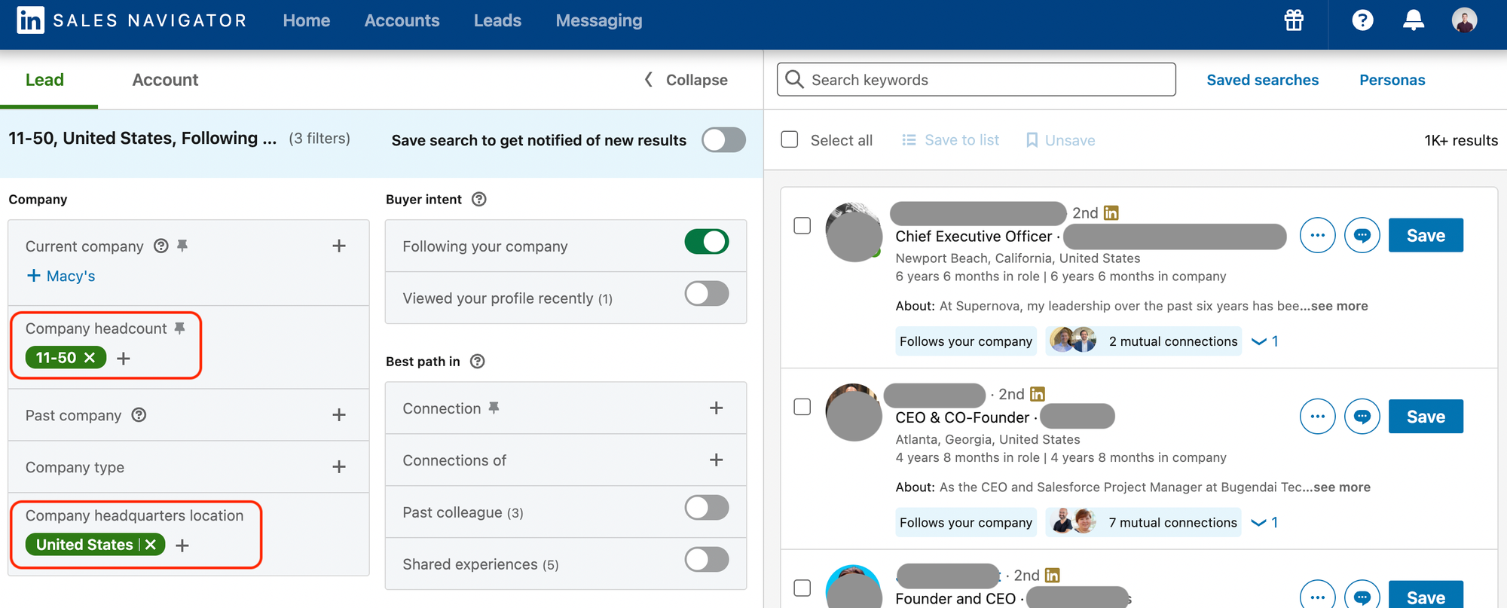Click LinkedIn premium badge on CEO & CO-Founder lead
The image size is (1507, 608).
click(1038, 394)
